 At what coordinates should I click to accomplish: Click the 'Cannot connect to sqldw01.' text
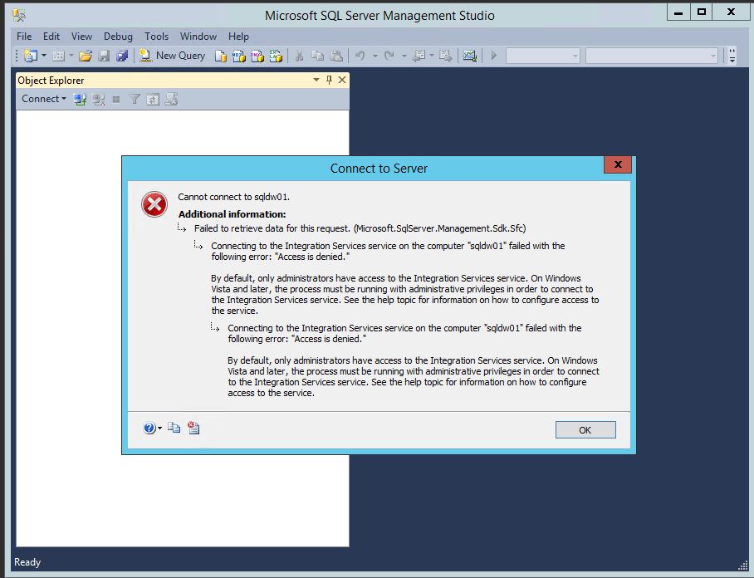[x=233, y=197]
